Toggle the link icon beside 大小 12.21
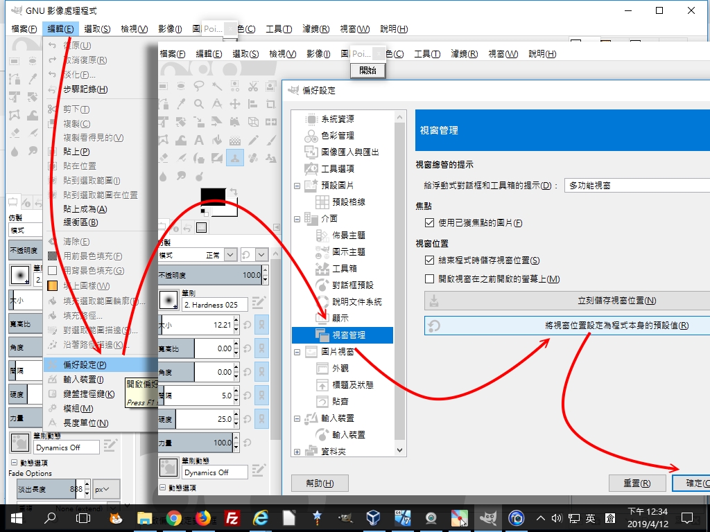 pos(261,325)
